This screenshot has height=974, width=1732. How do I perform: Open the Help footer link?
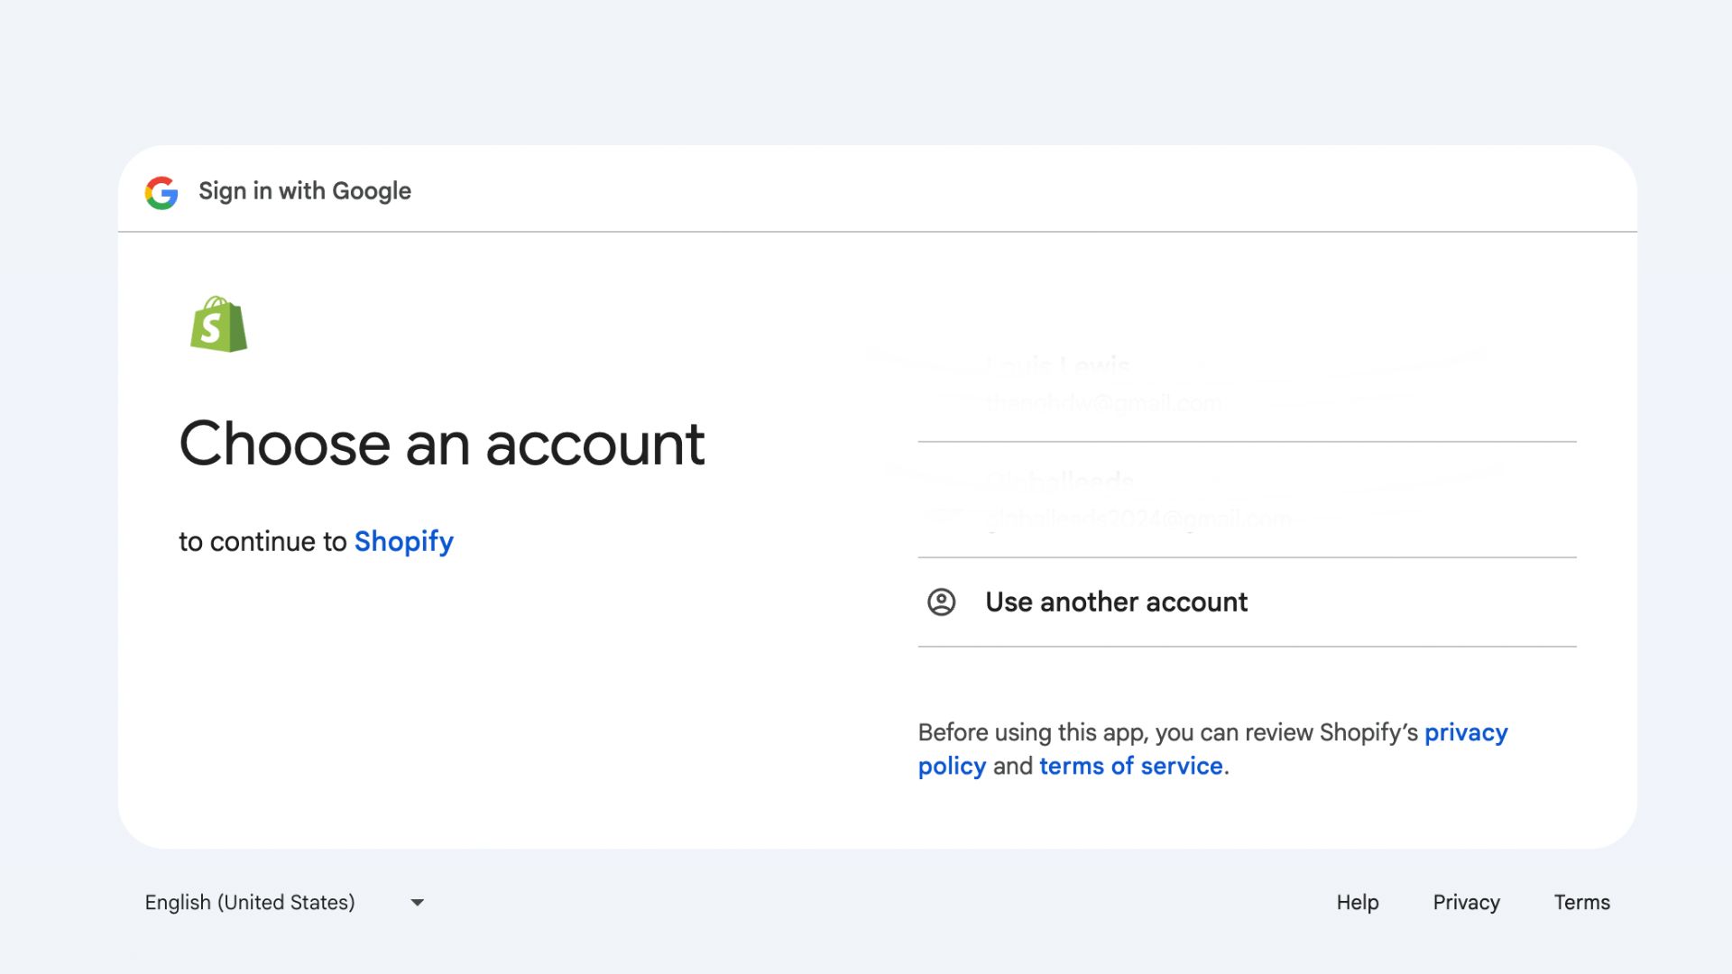[1357, 903]
